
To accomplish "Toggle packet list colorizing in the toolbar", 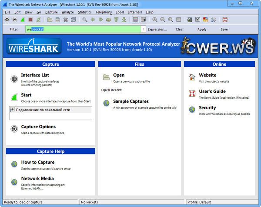I will 135,20.
